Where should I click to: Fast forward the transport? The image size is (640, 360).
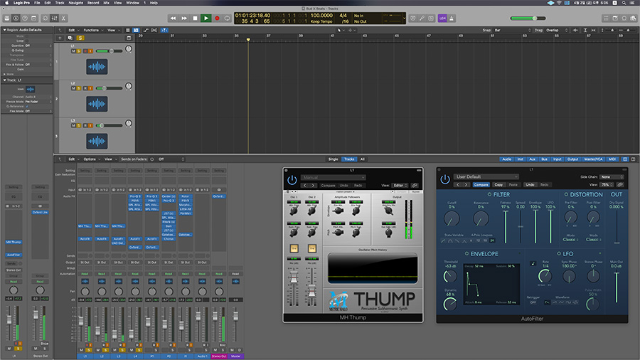click(184, 18)
